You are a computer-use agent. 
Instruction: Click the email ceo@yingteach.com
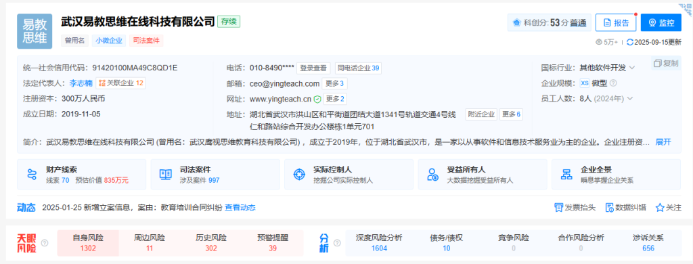pos(284,83)
